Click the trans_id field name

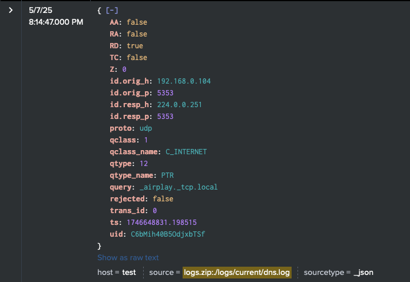[127, 211]
